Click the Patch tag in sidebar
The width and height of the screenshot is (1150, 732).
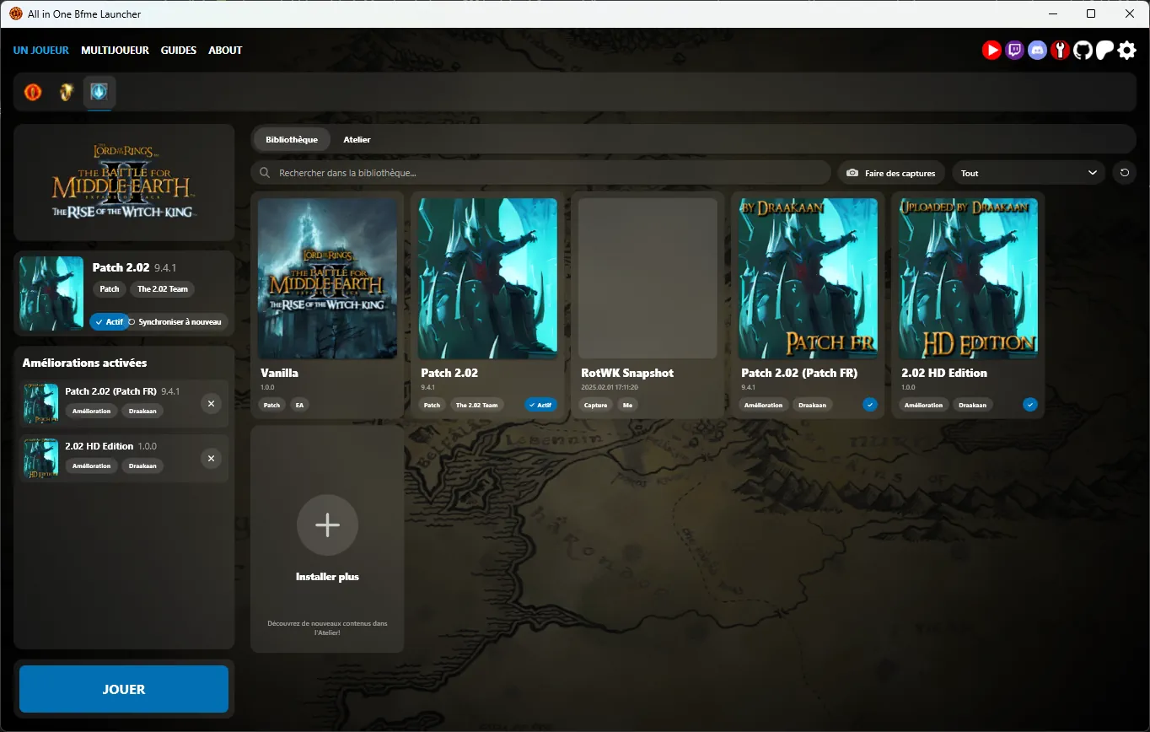tap(110, 288)
